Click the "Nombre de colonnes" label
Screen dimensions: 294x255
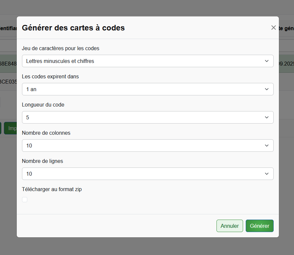(x=46, y=133)
